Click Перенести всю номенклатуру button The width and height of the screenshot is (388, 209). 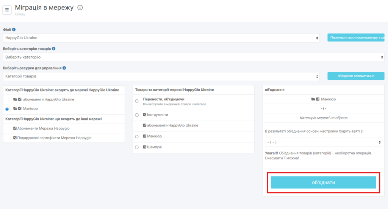pos(356,37)
